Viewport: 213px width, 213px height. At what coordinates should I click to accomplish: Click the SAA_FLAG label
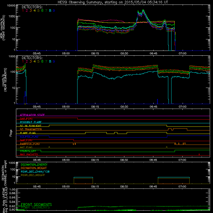tap(26, 140)
